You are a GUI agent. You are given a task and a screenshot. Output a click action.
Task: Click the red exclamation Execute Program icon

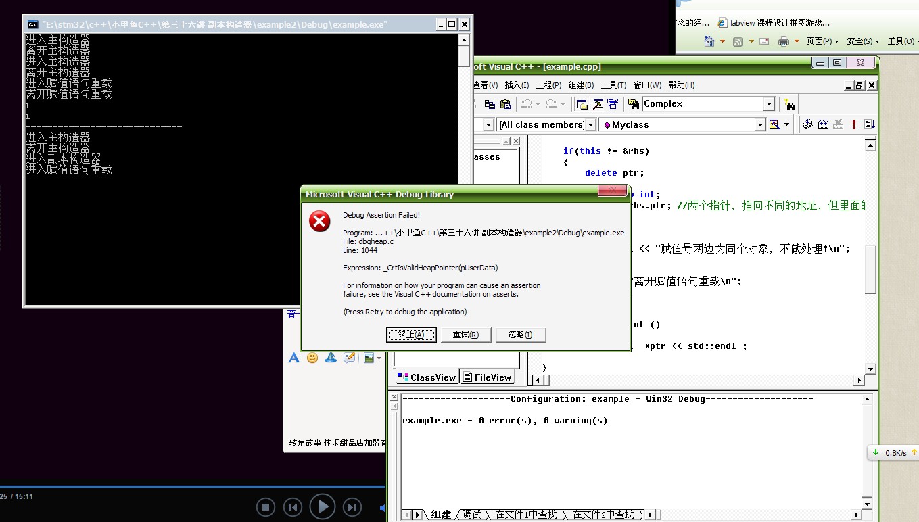[854, 124]
